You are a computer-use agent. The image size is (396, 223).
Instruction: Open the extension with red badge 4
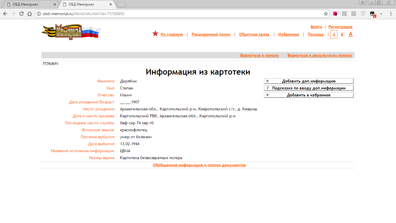(x=373, y=14)
